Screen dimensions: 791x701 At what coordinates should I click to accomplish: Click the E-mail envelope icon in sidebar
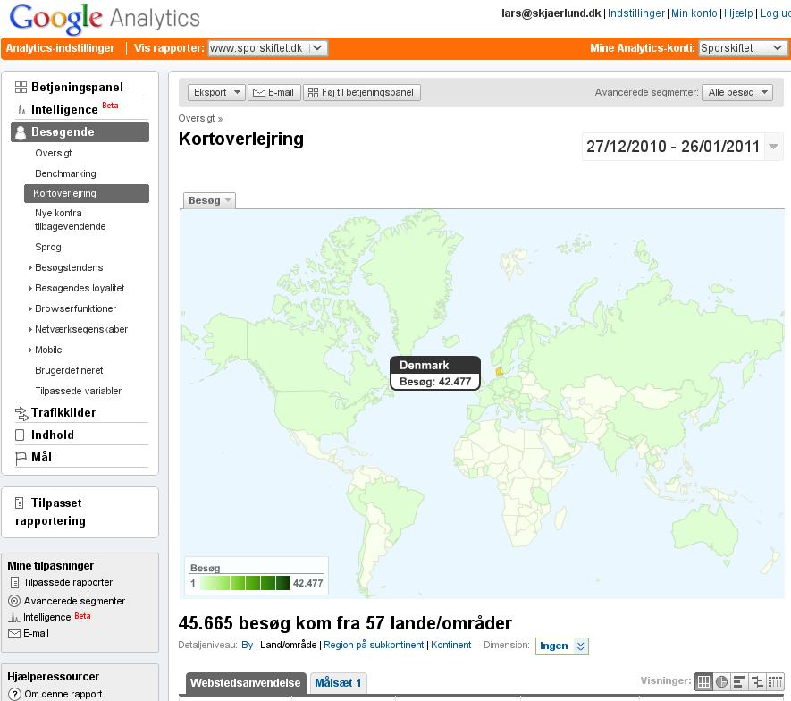pos(14,633)
